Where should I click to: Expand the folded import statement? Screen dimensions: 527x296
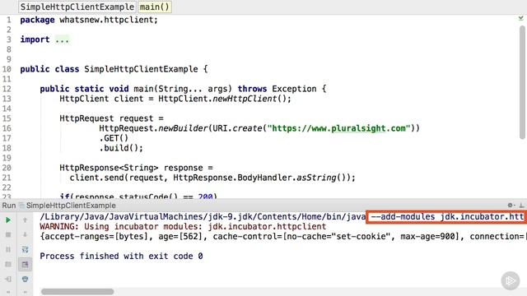[63, 39]
